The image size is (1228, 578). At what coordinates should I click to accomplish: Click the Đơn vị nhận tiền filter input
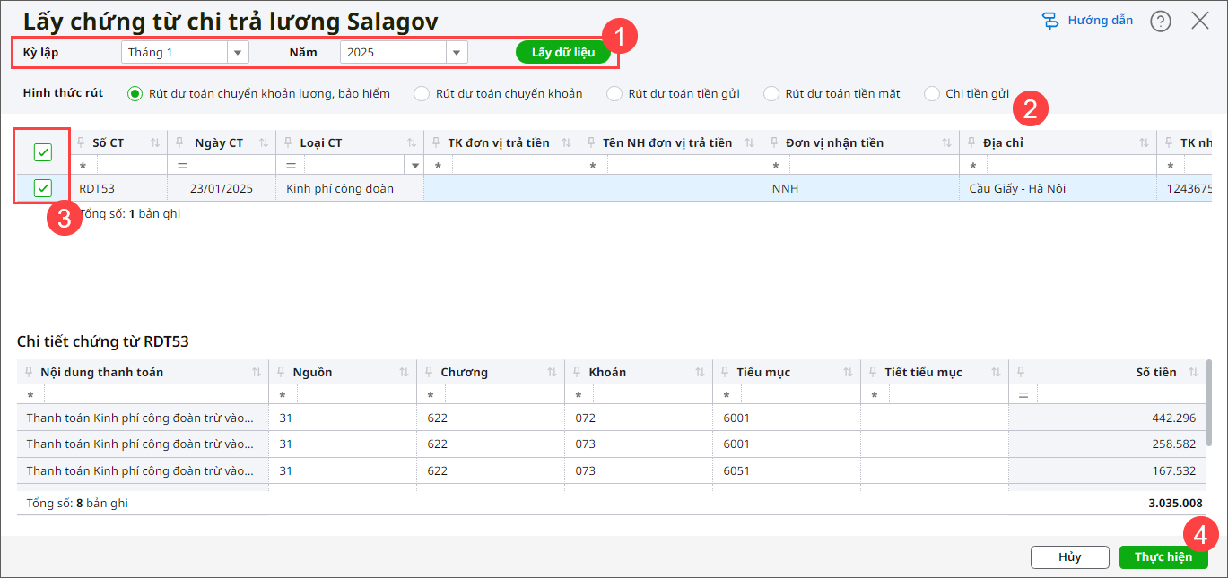tap(874, 166)
